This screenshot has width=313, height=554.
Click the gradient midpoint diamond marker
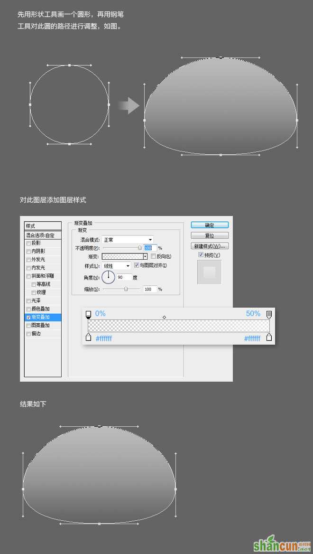pos(164,317)
